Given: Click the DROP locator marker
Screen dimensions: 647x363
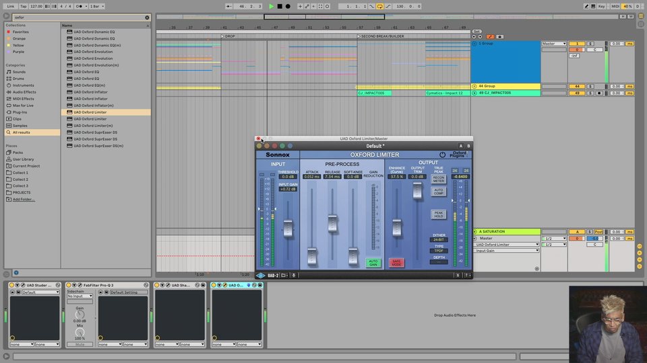Looking at the screenshot, I should pyautogui.click(x=228, y=36).
